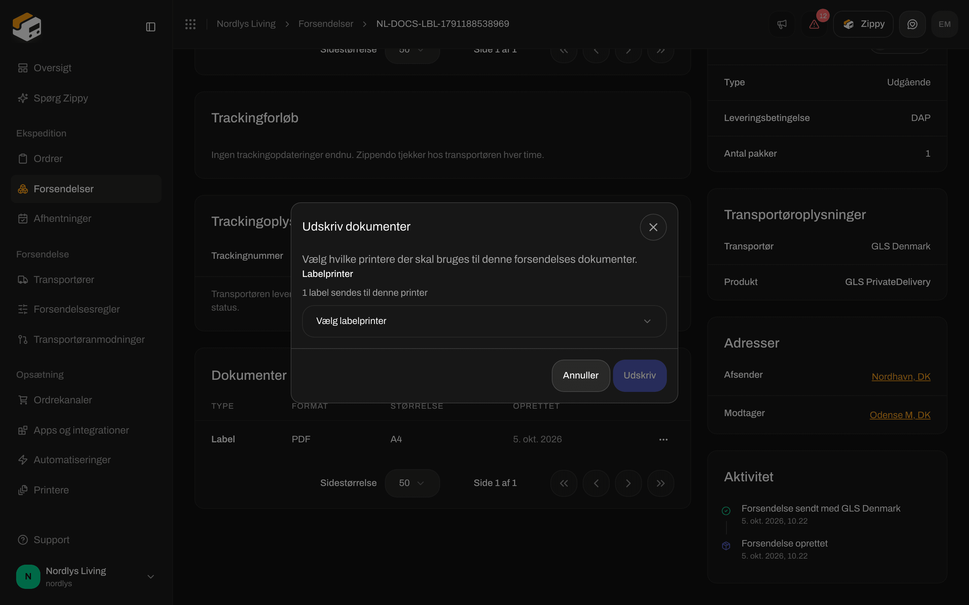This screenshot has width=969, height=605.
Task: Open the Zippy assistant button
Action: point(863,24)
